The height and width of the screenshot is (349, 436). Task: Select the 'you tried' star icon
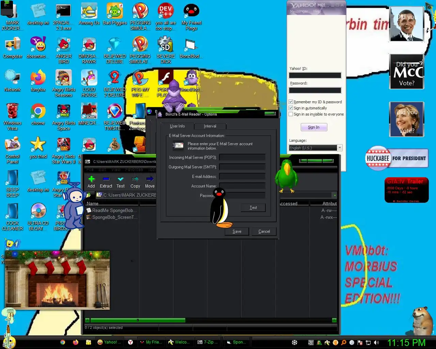point(38,148)
